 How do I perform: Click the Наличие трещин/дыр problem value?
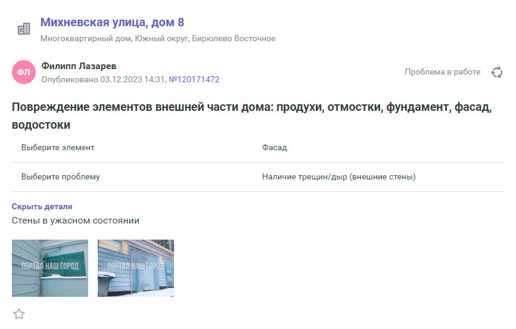[338, 177]
